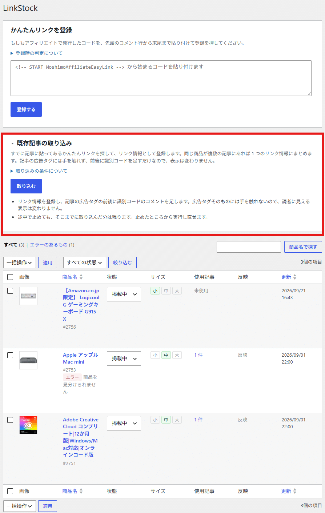Select size 中 for the Logicool row
The image size is (325, 513).
point(166,291)
